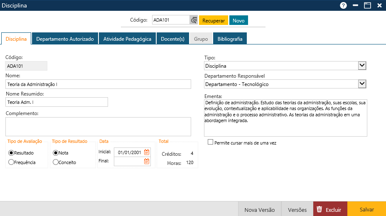Maximize the Disciplina window
Viewport: 386px width, 216px height.
[367, 5]
